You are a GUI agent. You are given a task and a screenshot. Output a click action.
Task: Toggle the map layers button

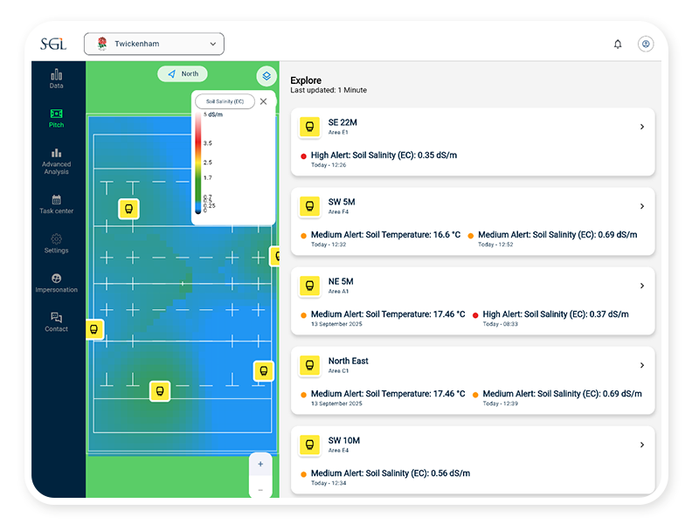click(x=266, y=76)
